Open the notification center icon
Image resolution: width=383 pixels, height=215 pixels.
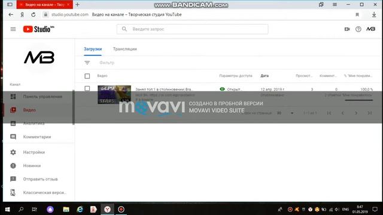tap(375, 210)
